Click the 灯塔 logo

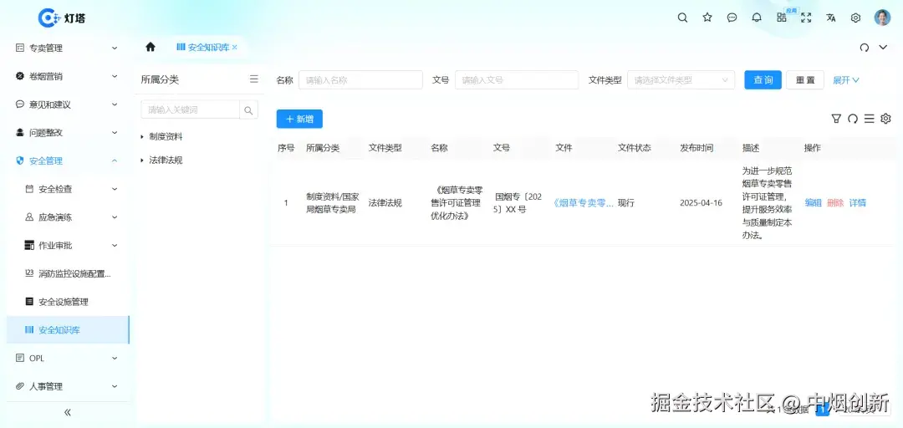tap(62, 18)
